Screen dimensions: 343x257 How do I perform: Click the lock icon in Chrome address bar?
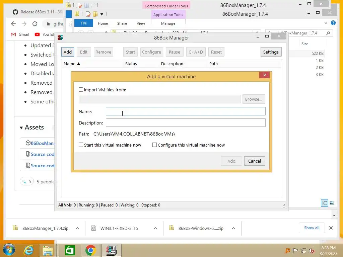[x=48, y=24]
